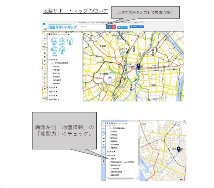Click the edit-layers tool in upper map toolbar
Image resolution: width=214 pixels, height=188 pixels.
(45, 74)
